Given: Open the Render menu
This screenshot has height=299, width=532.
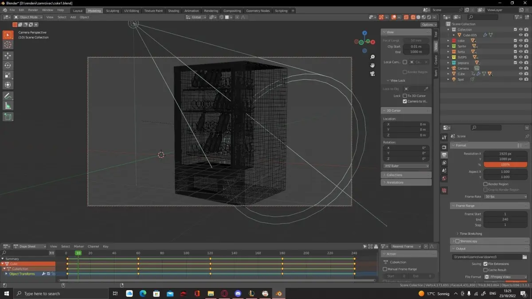Looking at the screenshot, I should (x=33, y=10).
